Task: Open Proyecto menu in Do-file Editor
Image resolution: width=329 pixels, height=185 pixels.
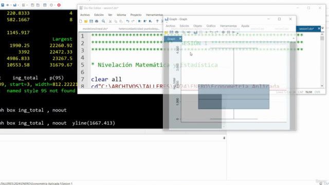Action: click(x=136, y=15)
